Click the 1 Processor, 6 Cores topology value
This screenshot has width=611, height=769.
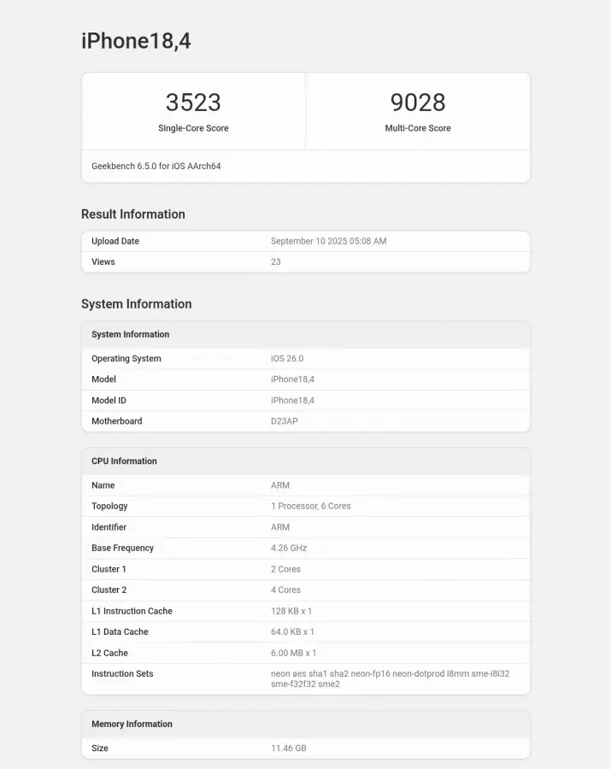pyautogui.click(x=311, y=506)
